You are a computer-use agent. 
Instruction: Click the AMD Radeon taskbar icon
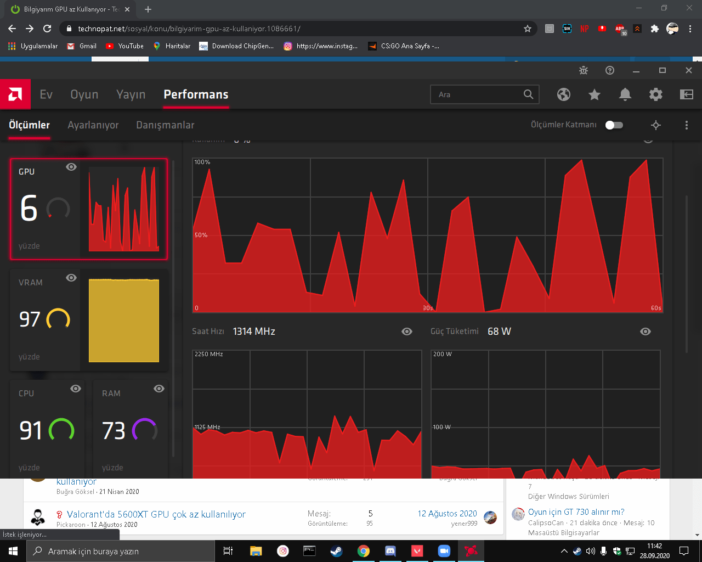pos(471,551)
